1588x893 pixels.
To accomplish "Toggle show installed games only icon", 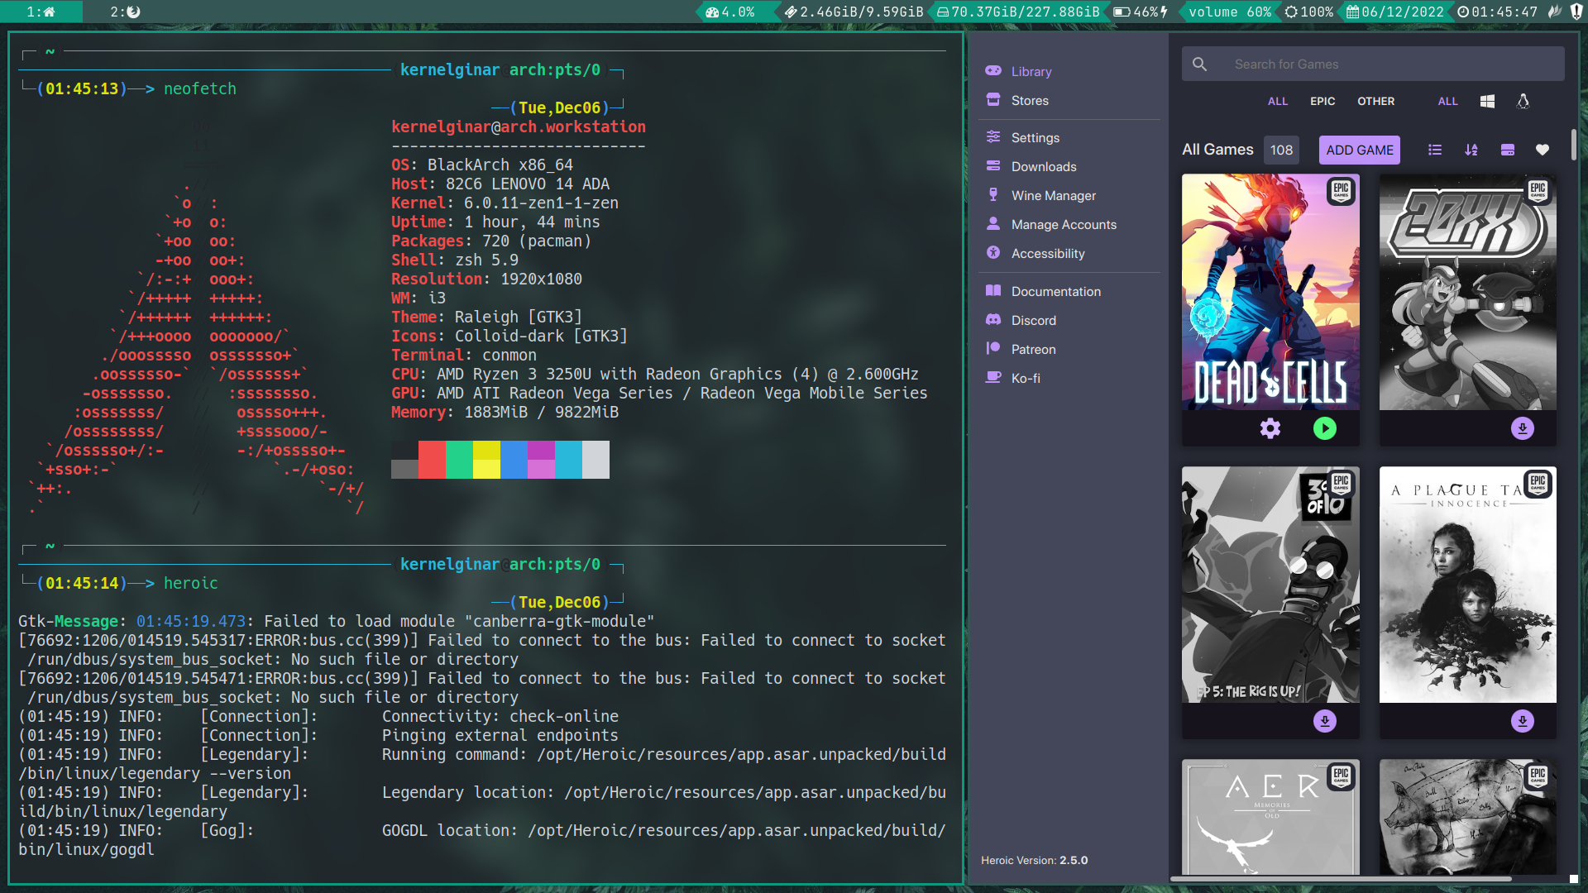I will pos(1507,150).
